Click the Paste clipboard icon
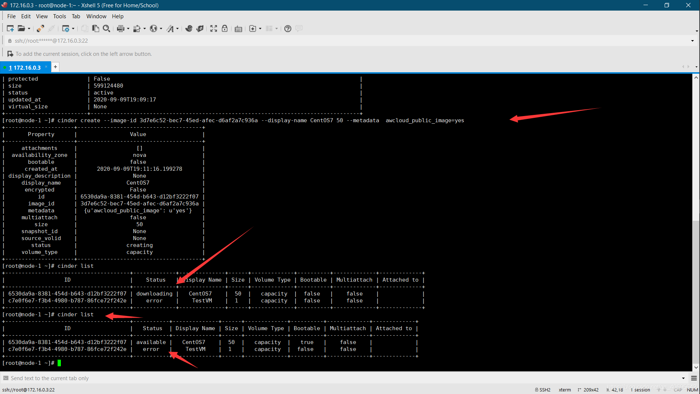700x394 pixels. click(96, 28)
